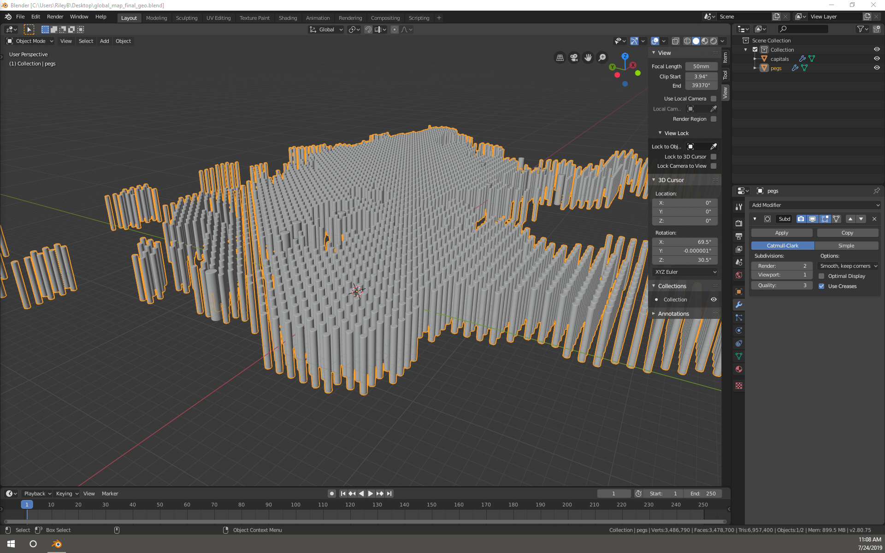The height and width of the screenshot is (553, 885).
Task: Apply the Subdivision Surface modifier
Action: pos(781,233)
